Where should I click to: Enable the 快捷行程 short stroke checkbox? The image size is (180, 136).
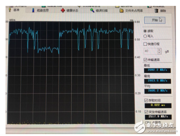[x=145, y=44]
